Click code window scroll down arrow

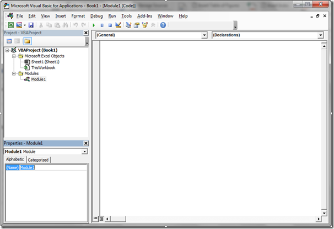(x=324, y=213)
